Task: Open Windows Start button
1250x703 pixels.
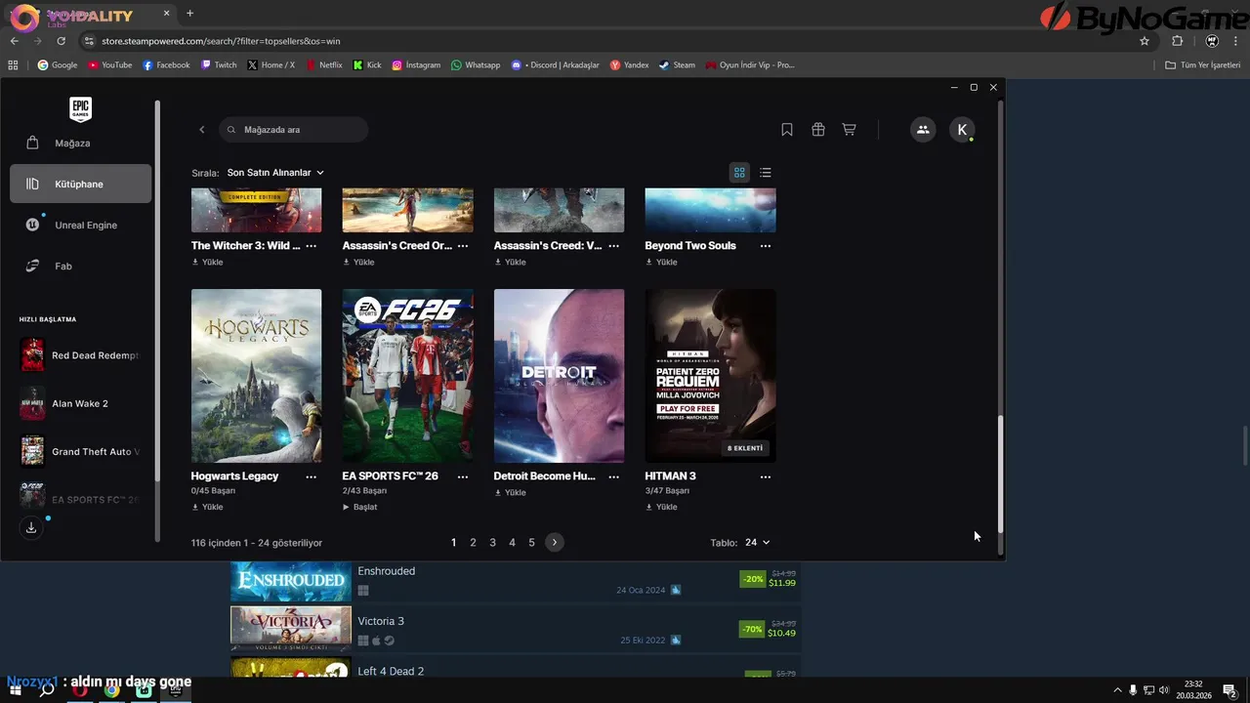Action: 16,690
